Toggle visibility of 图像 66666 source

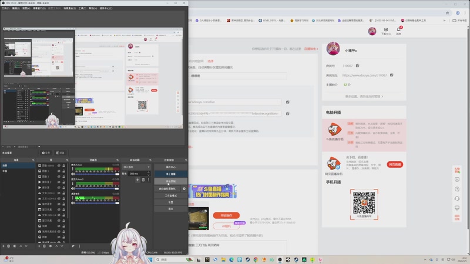[59, 165]
